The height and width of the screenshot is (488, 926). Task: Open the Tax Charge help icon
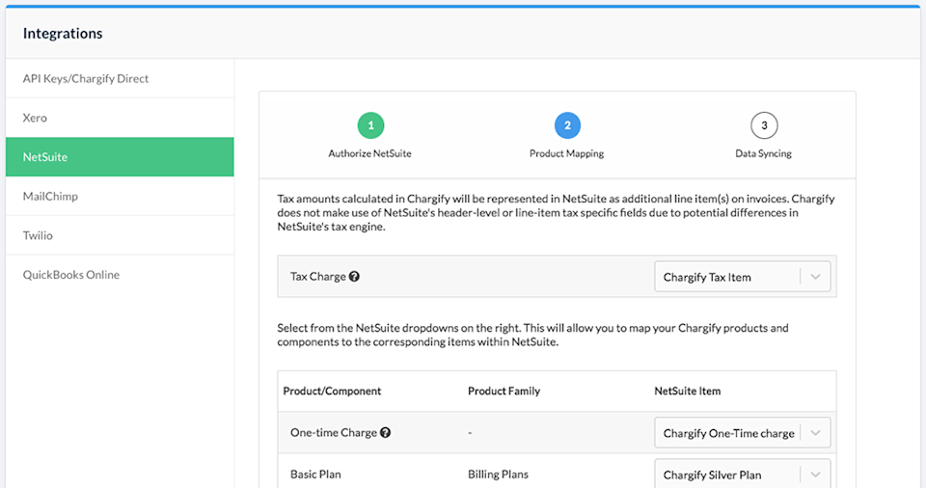pos(354,276)
